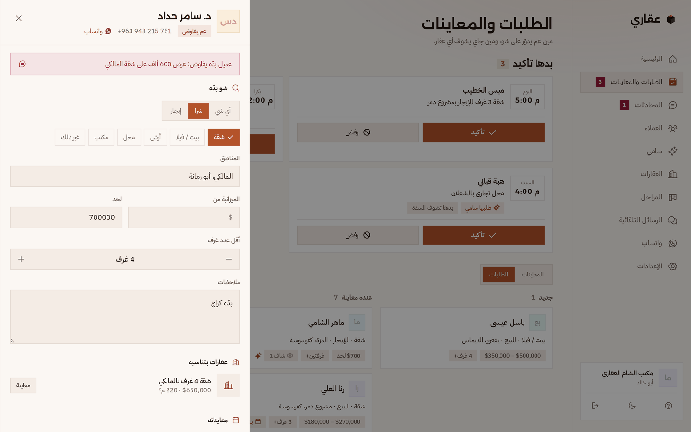
Task: Decrease minimum rooms with minus button
Action: pyautogui.click(x=229, y=259)
